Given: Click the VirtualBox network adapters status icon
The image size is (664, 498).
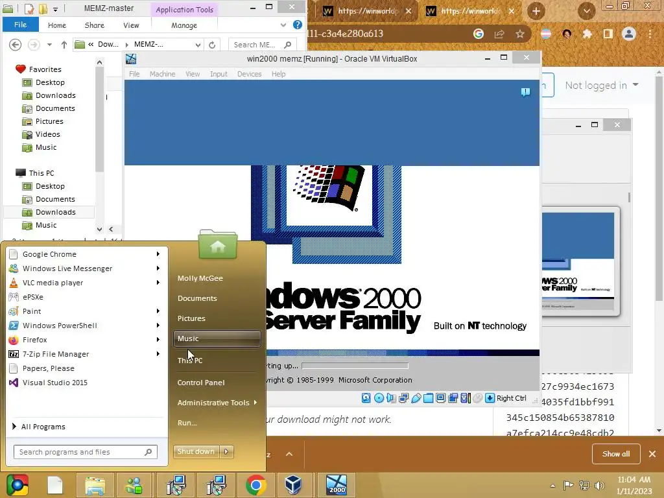Looking at the screenshot, I should pyautogui.click(x=403, y=398).
